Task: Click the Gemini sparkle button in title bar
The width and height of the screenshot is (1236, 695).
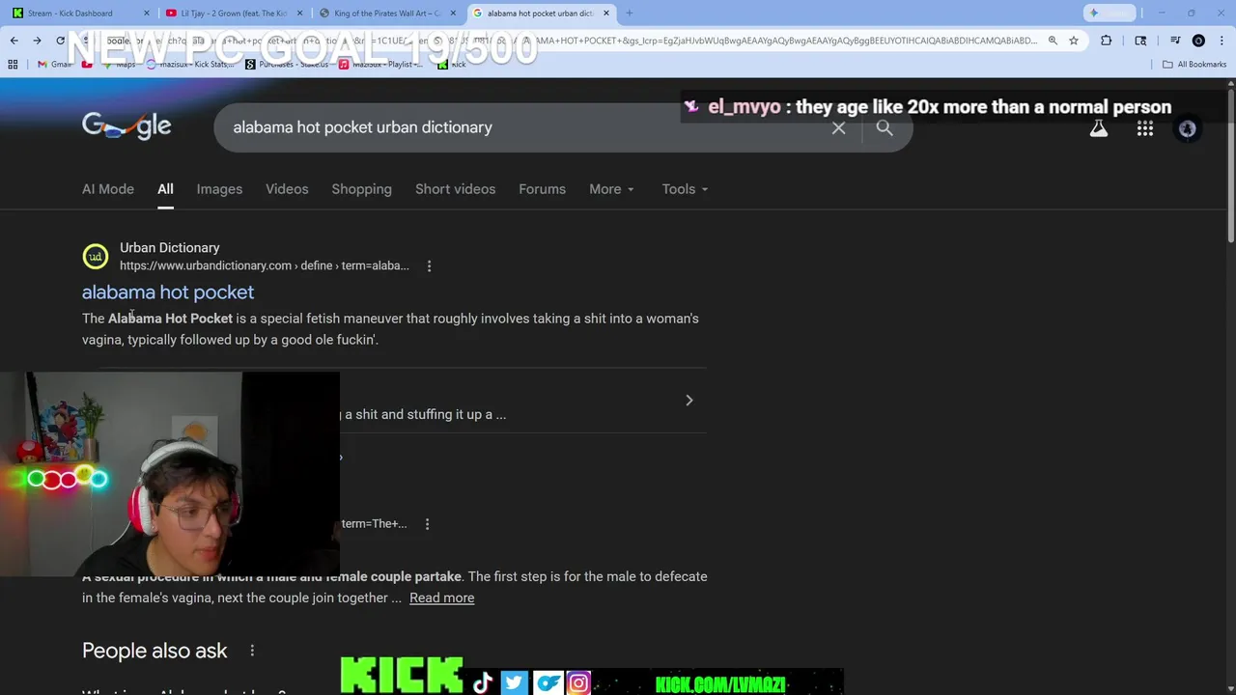Action: 1109,13
